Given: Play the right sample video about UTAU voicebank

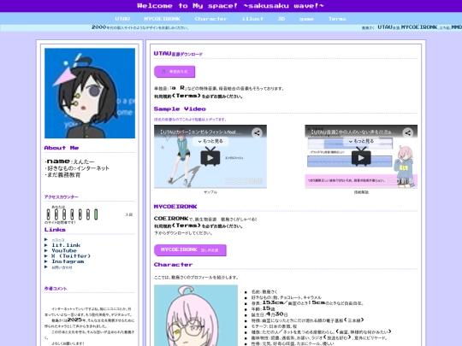Looking at the screenshot, I should point(361,157).
